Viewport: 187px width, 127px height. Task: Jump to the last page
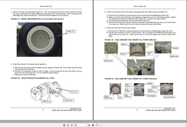93,125
